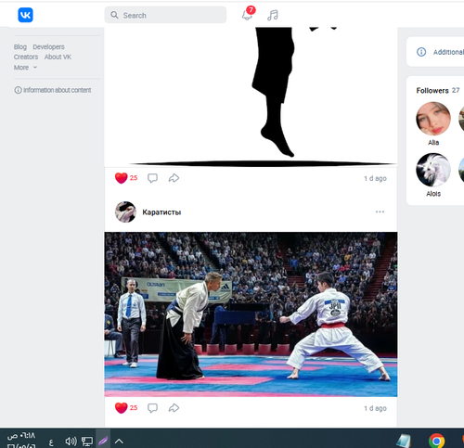Image resolution: width=464 pixels, height=448 pixels.
Task: Click the Additional info icon
Action: tap(421, 52)
